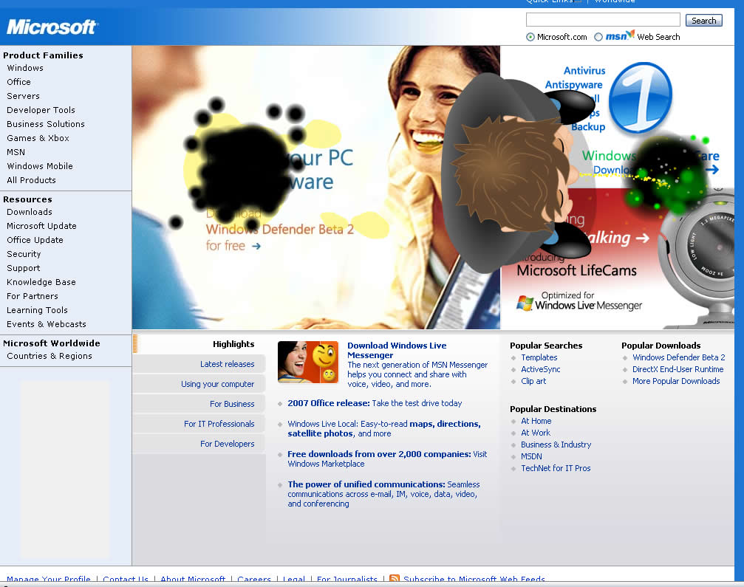Click the Clip art search link
744x587 pixels.
pyautogui.click(x=533, y=381)
